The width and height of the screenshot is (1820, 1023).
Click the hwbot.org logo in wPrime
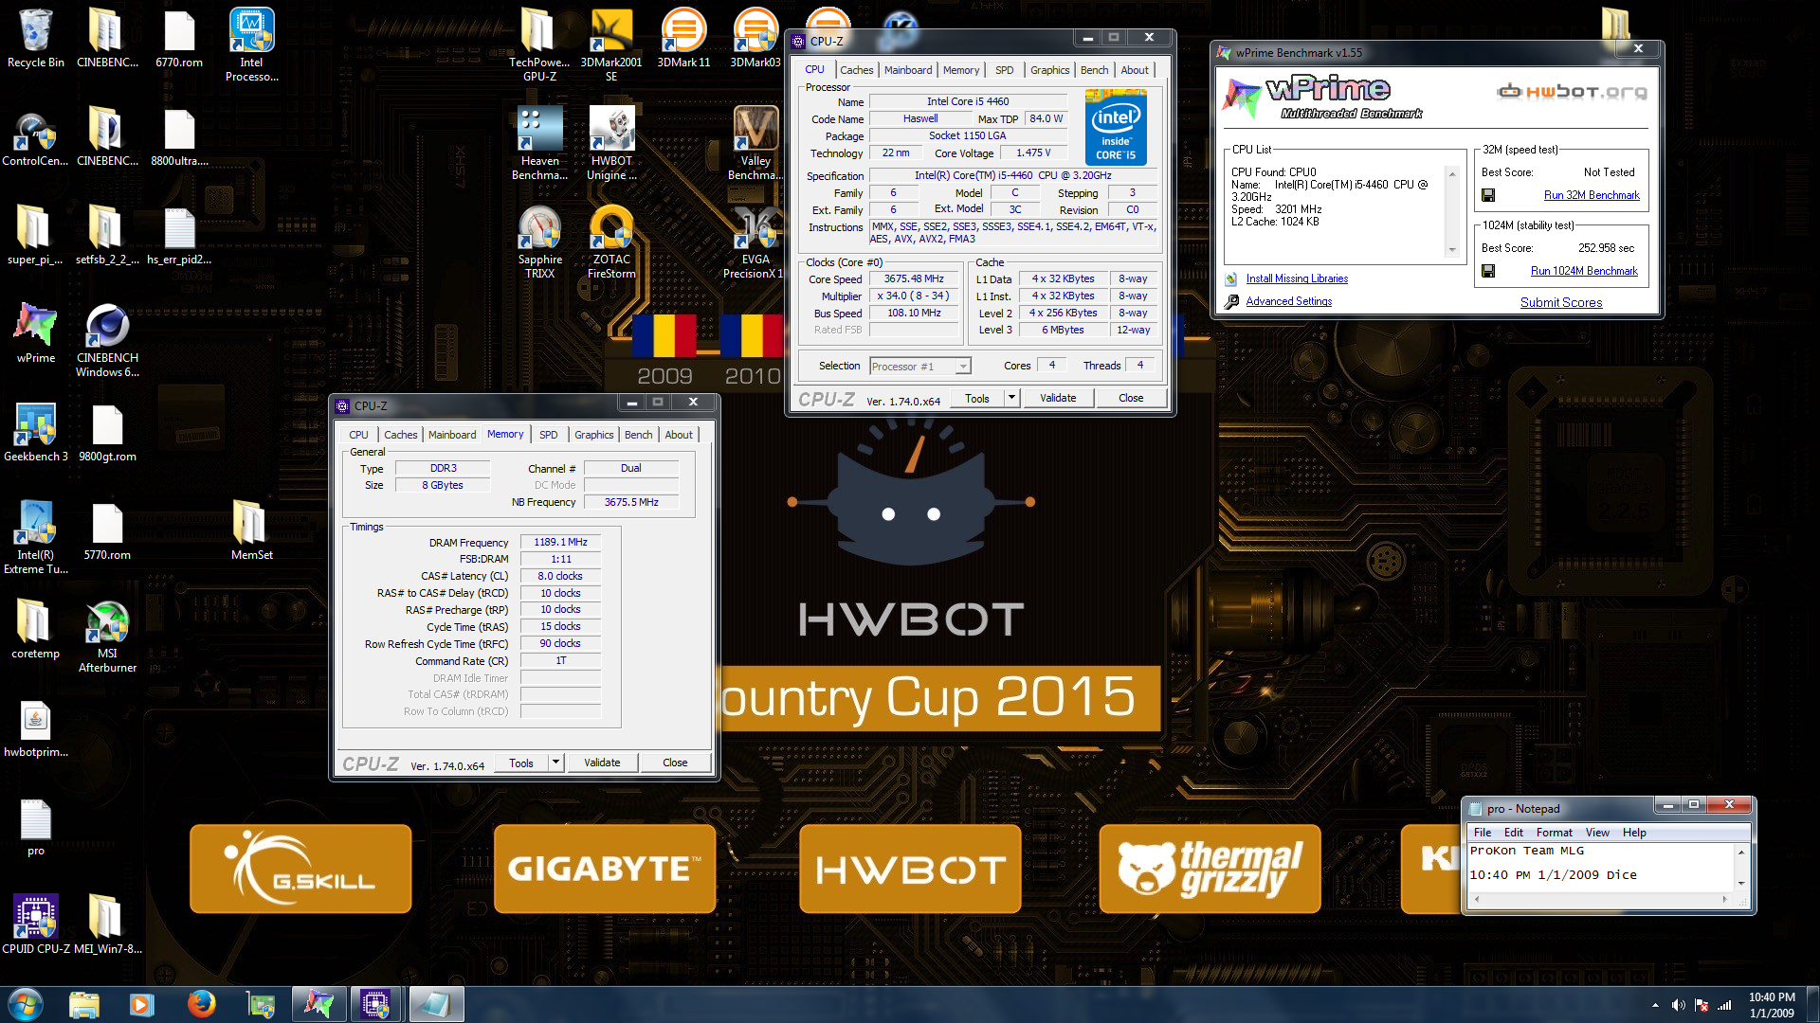1573,92
